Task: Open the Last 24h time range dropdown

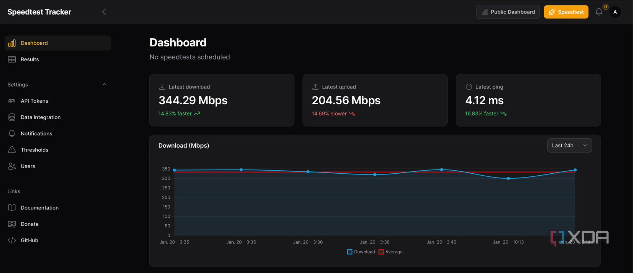Action: 569,145
